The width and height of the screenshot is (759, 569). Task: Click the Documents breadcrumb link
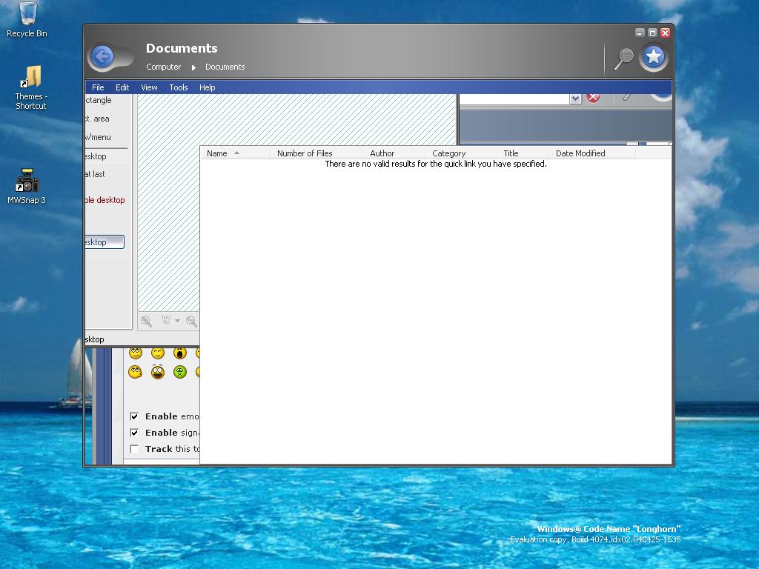pos(225,67)
